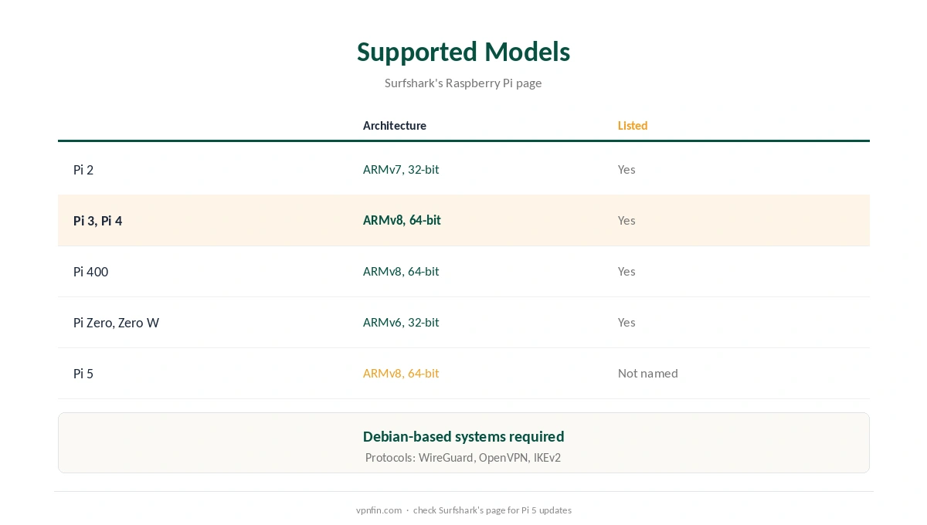Click the 'Listed' column header
The image size is (927, 525).
click(x=633, y=126)
